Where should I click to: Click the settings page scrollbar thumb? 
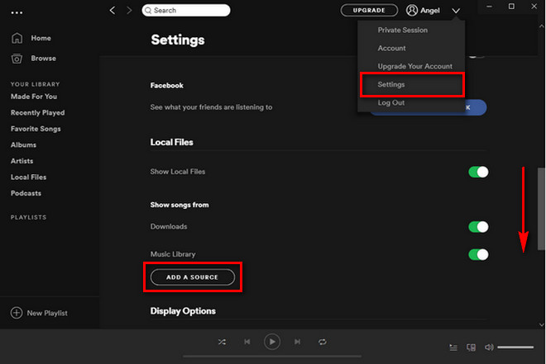pos(541,208)
